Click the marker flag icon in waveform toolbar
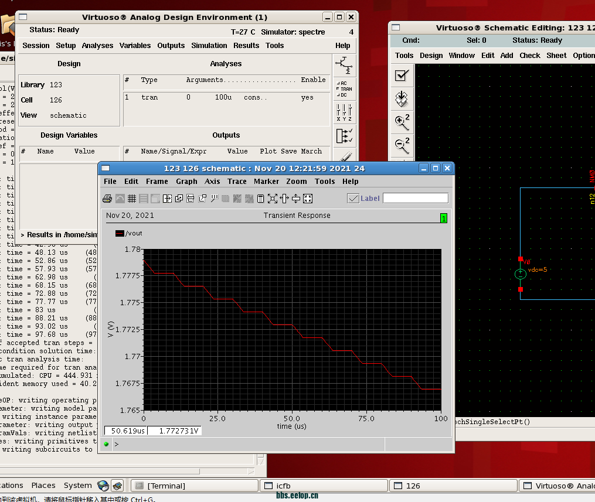Viewport: 595px width, 502px height. (214, 199)
